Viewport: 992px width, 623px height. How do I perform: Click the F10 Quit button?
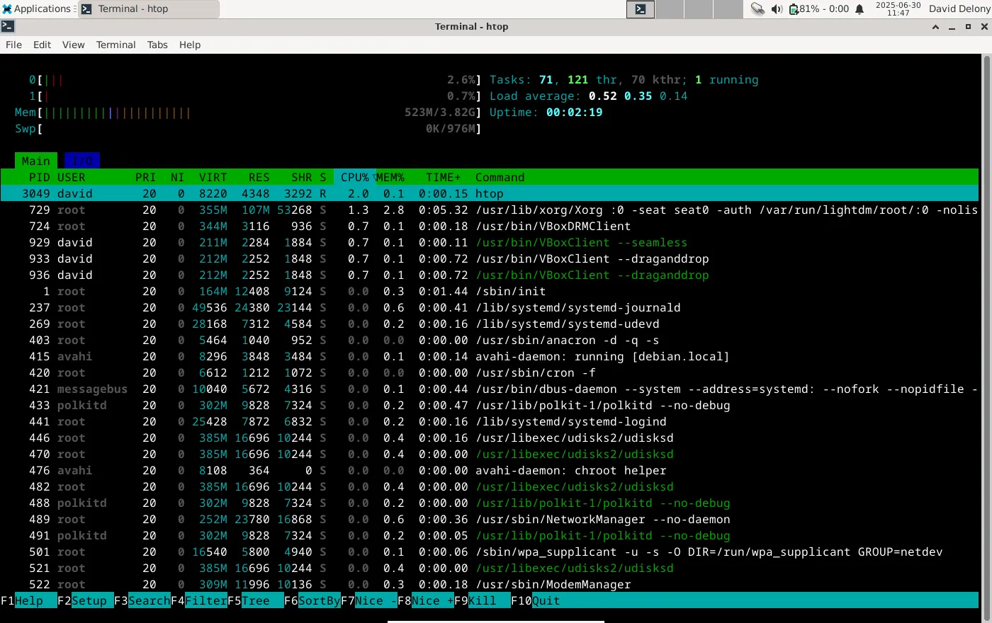click(x=546, y=600)
